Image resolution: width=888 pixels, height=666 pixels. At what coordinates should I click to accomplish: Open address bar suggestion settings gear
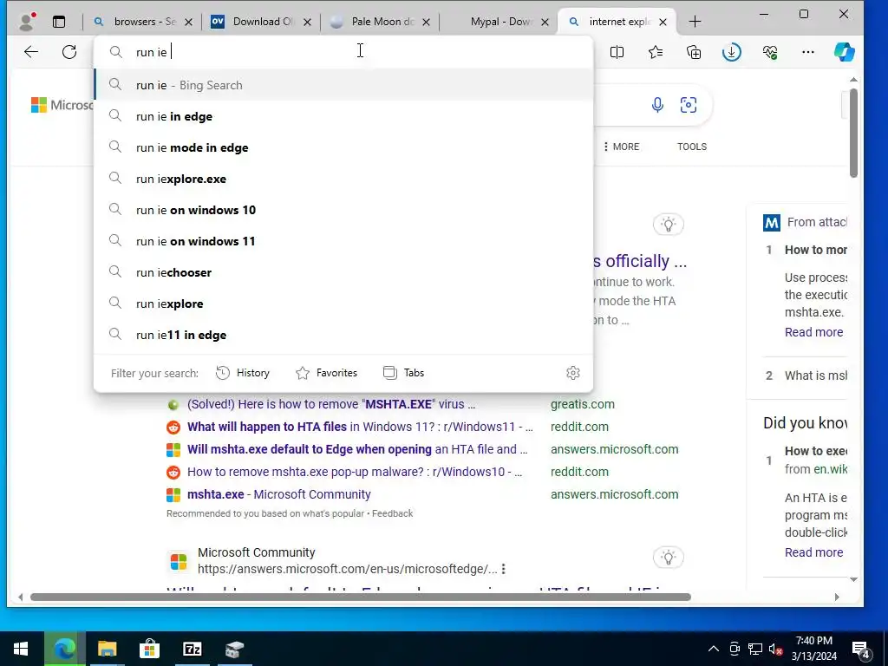[573, 373]
